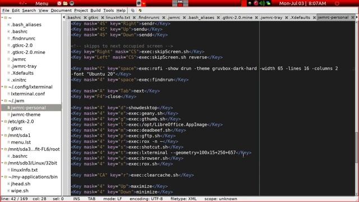Viewport: 359px width, 202px height.
Task: Click the pager desktop thumbnail on top panel
Action: coord(180,3)
